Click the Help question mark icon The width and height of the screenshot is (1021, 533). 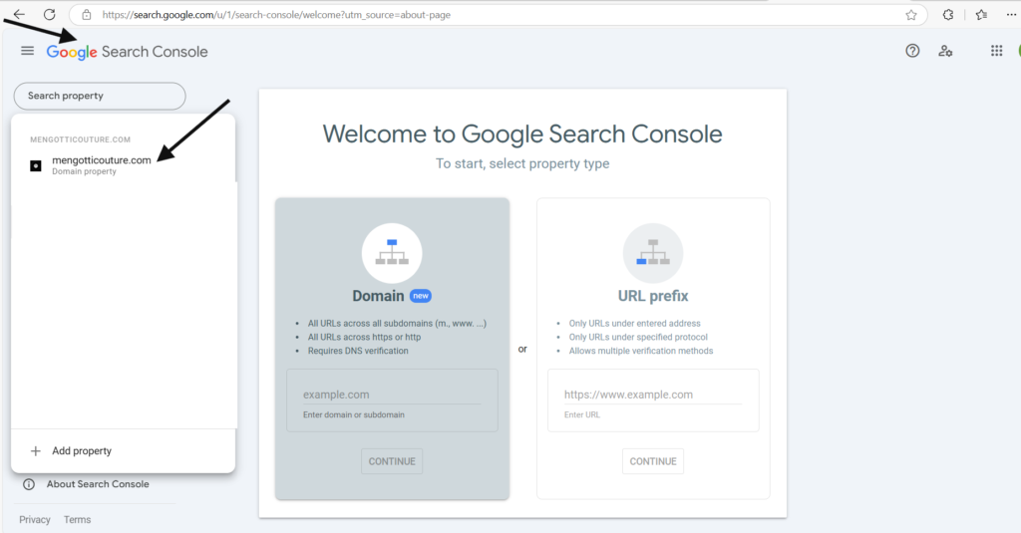pos(912,51)
